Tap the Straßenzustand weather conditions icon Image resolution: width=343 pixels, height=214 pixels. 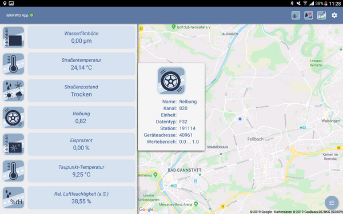(x=13, y=91)
